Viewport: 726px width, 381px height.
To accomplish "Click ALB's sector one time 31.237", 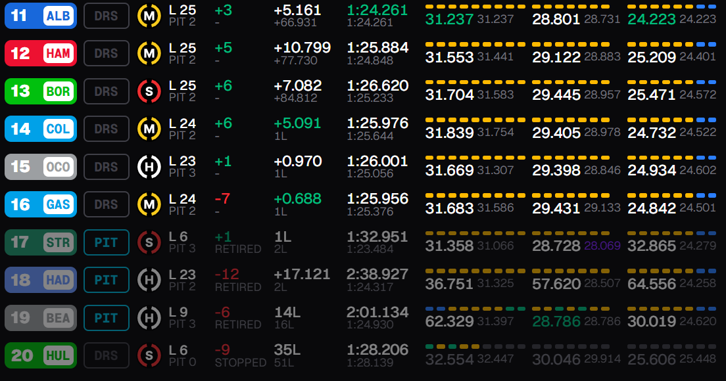I will click(x=450, y=19).
